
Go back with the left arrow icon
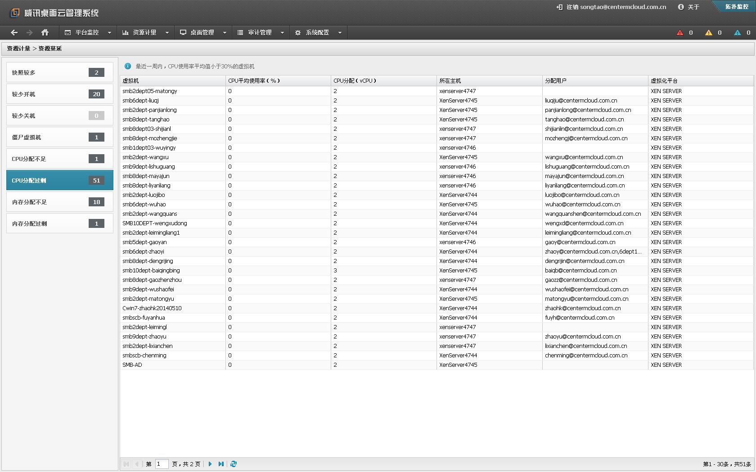[x=14, y=32]
